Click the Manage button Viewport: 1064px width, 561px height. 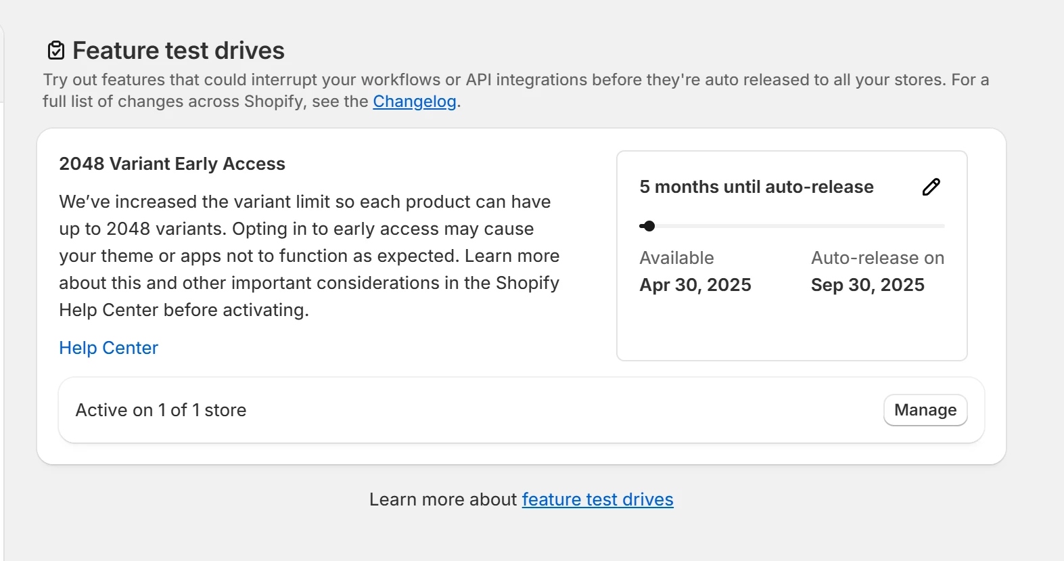coord(925,410)
